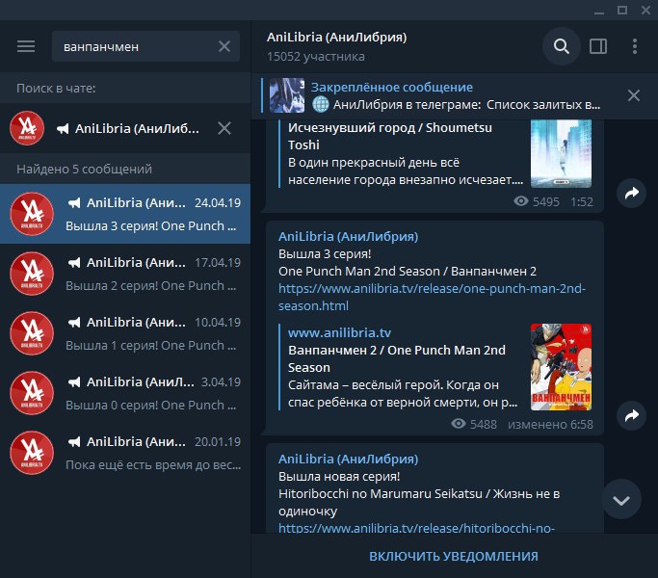Image resolution: width=658 pixels, height=578 pixels.
Task: Jump to the bottom of chat
Action: 621,500
